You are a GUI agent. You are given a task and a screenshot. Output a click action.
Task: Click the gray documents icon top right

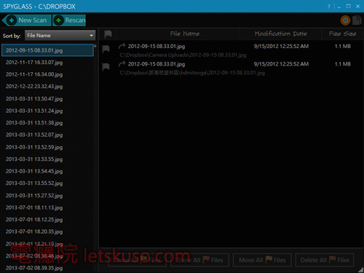pos(357,20)
